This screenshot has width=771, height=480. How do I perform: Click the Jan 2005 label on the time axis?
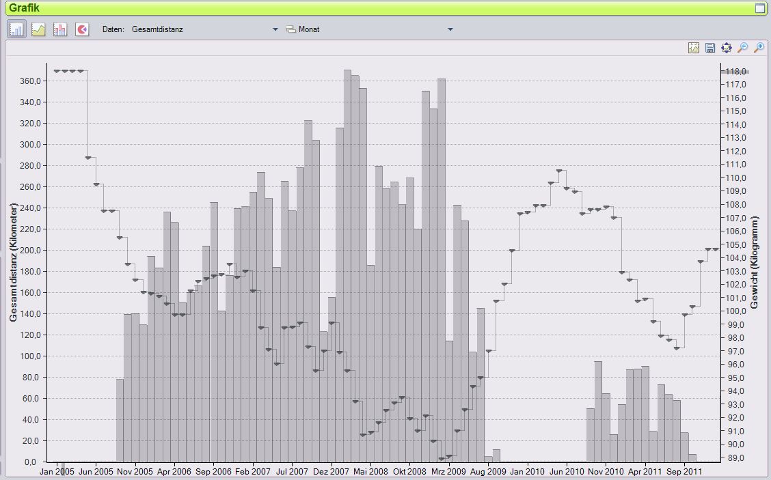pyautogui.click(x=57, y=471)
